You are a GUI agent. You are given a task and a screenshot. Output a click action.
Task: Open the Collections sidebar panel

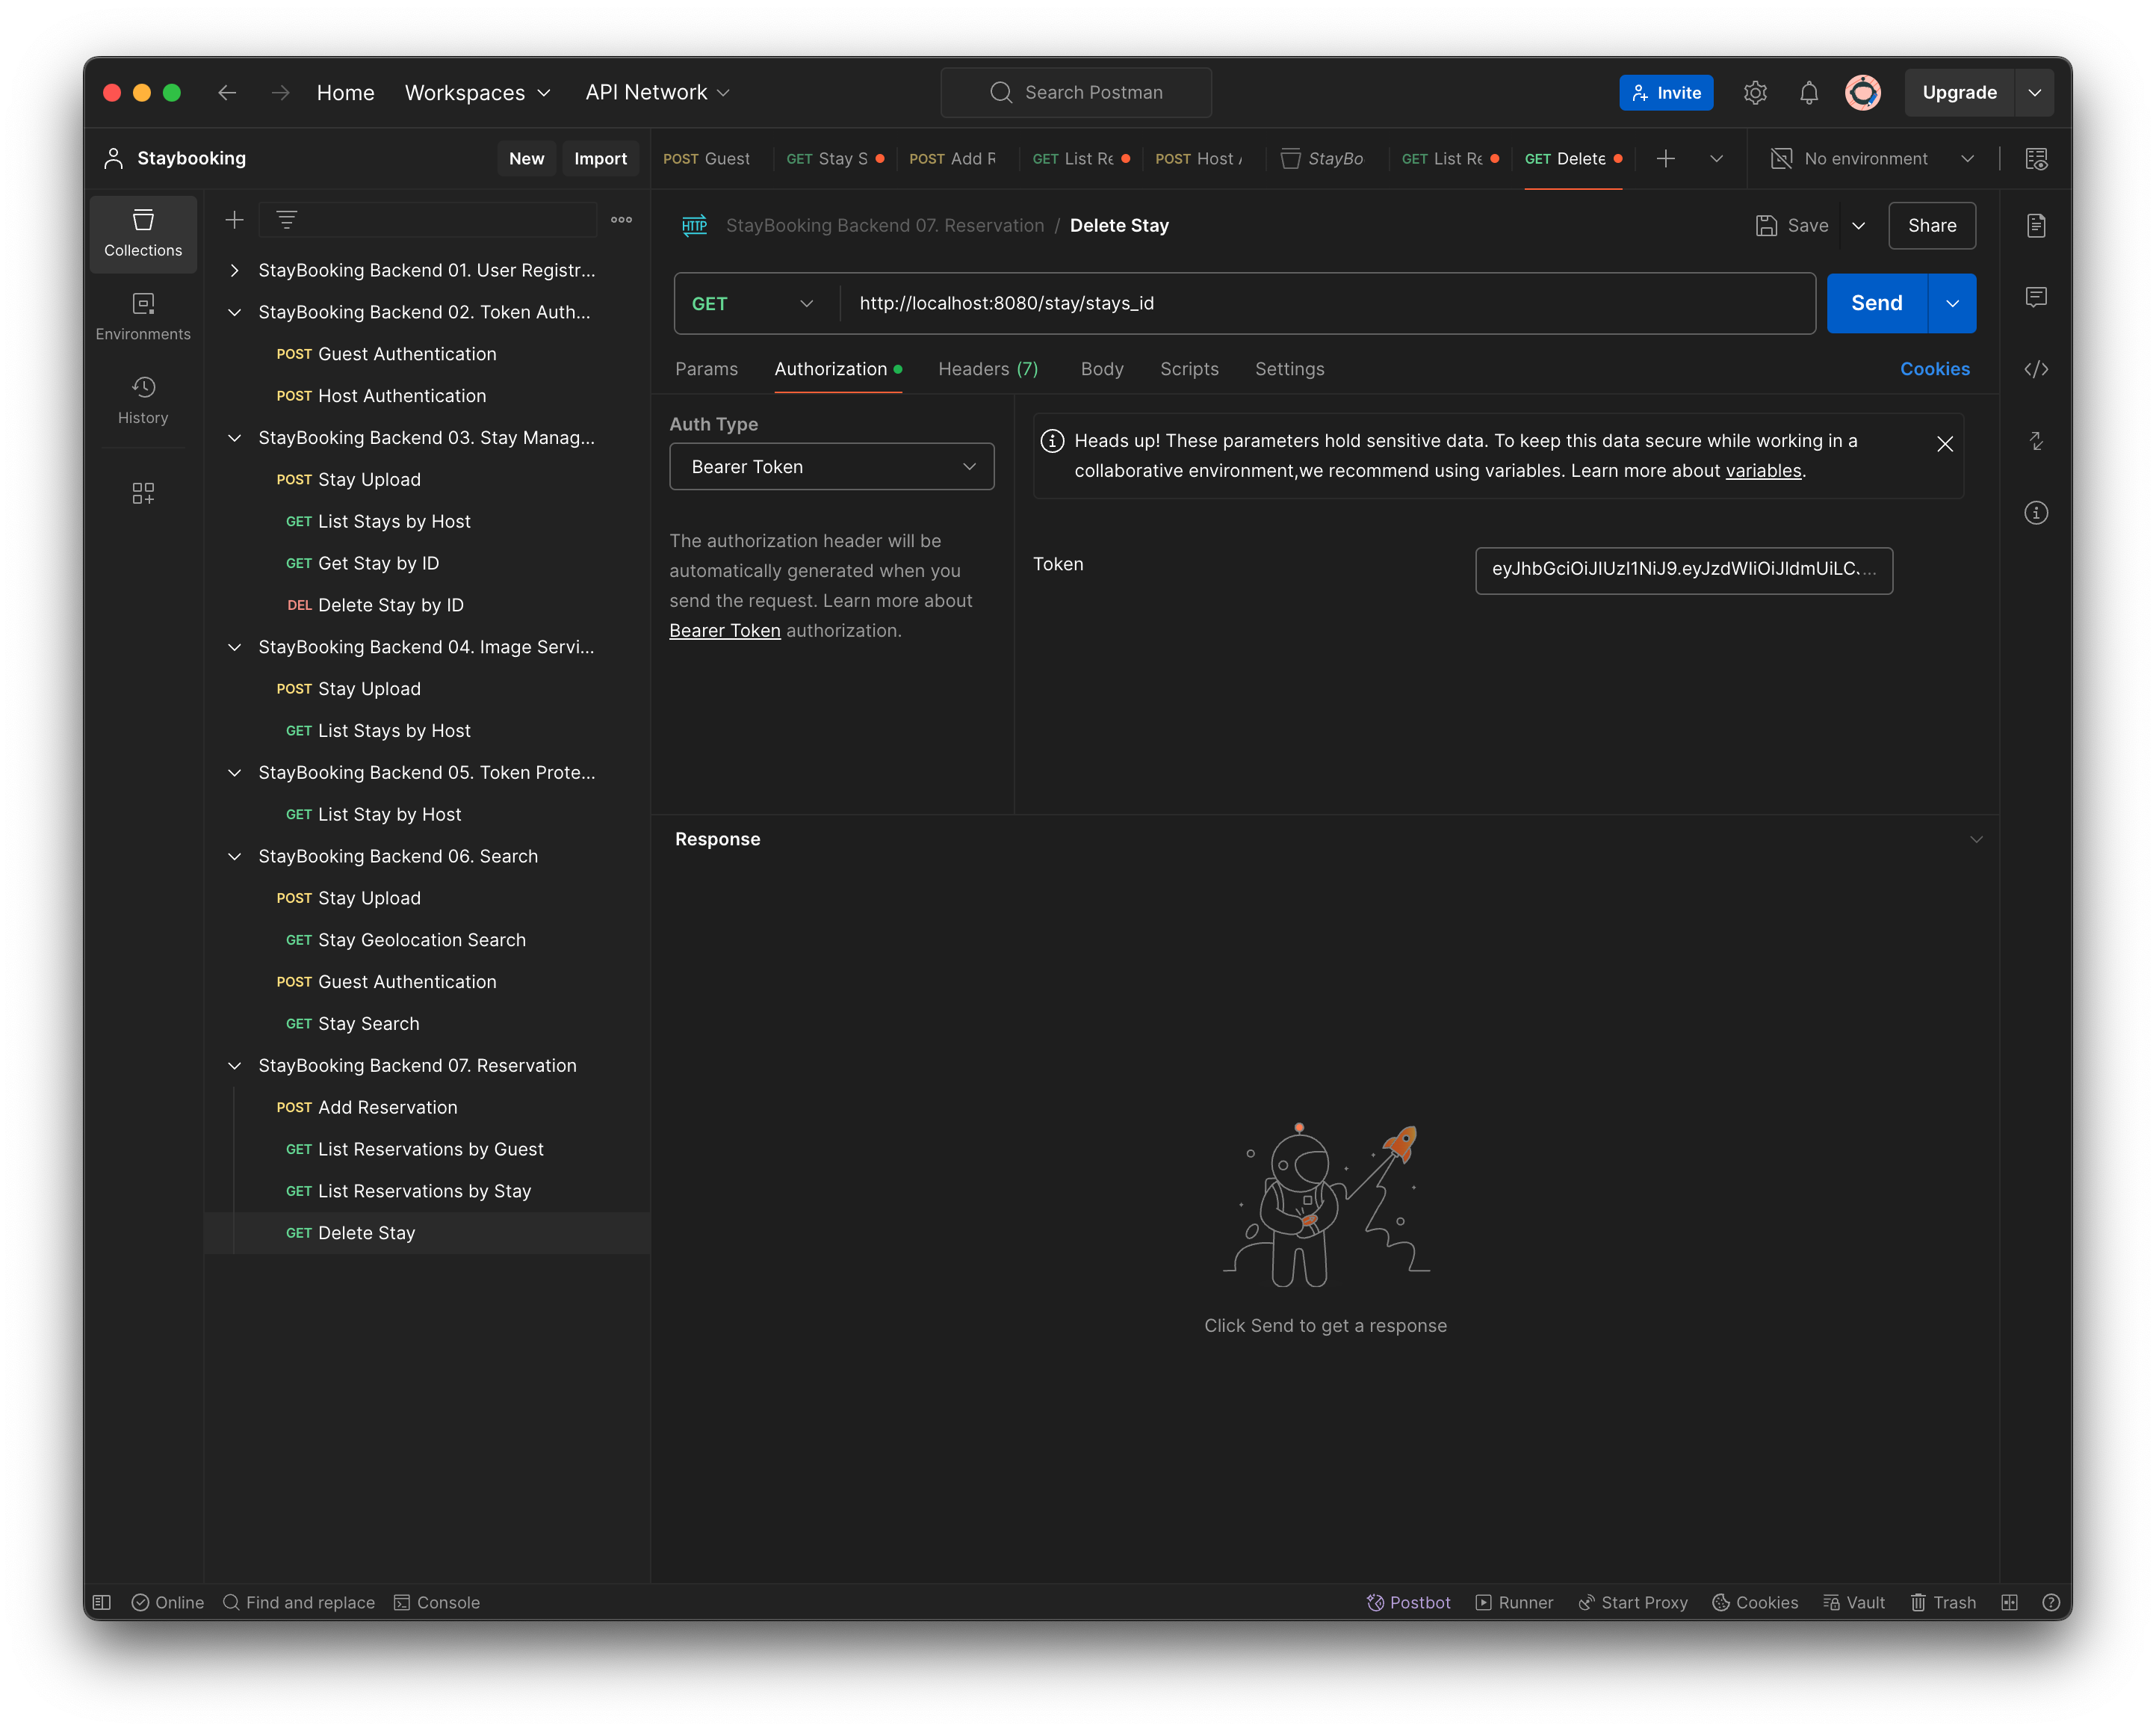click(143, 233)
